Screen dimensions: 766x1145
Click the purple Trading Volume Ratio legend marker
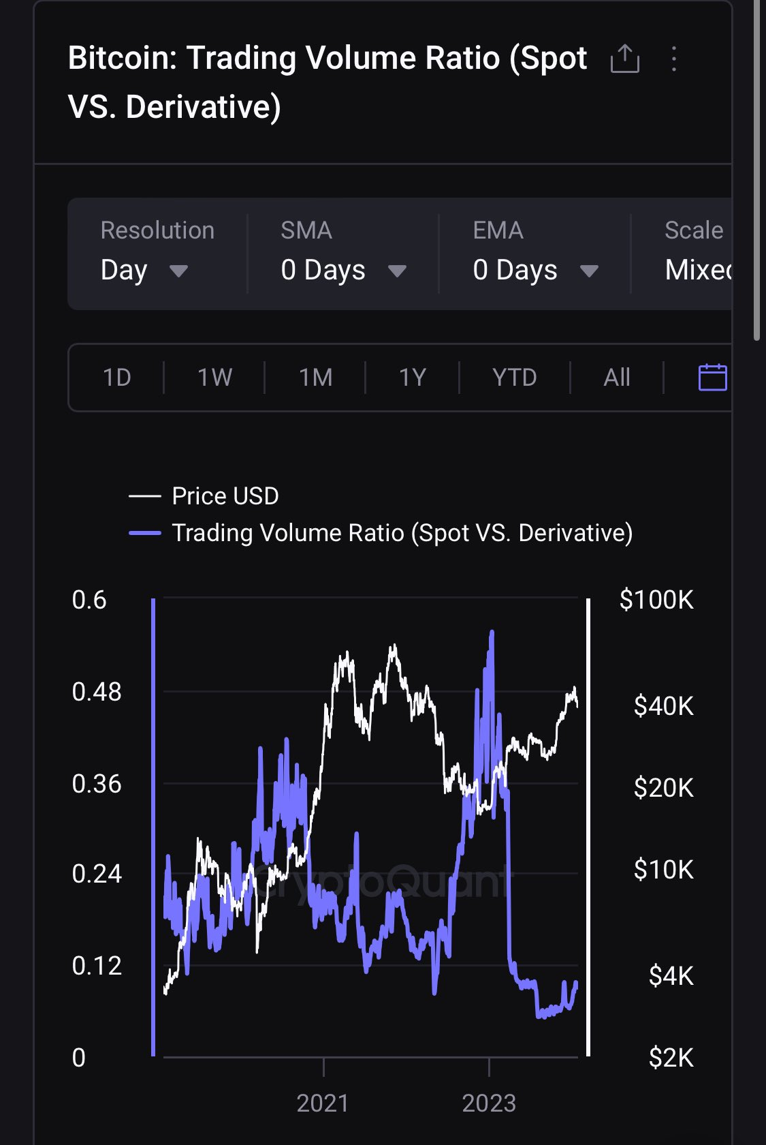point(145,533)
